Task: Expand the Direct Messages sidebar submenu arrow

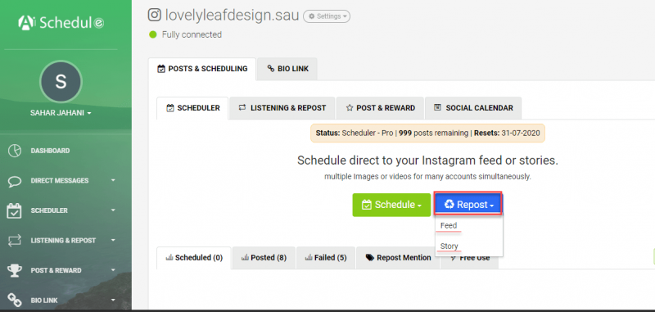Action: (x=113, y=180)
